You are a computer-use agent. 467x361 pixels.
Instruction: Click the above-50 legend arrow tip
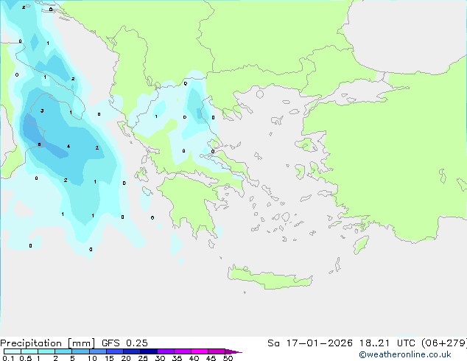tap(233, 351)
